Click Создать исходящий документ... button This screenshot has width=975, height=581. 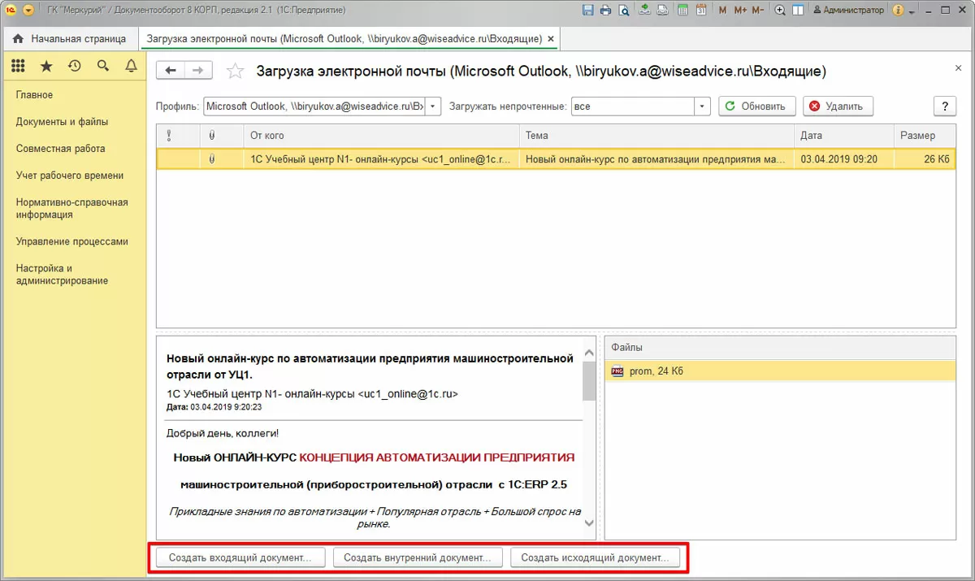[595, 558]
